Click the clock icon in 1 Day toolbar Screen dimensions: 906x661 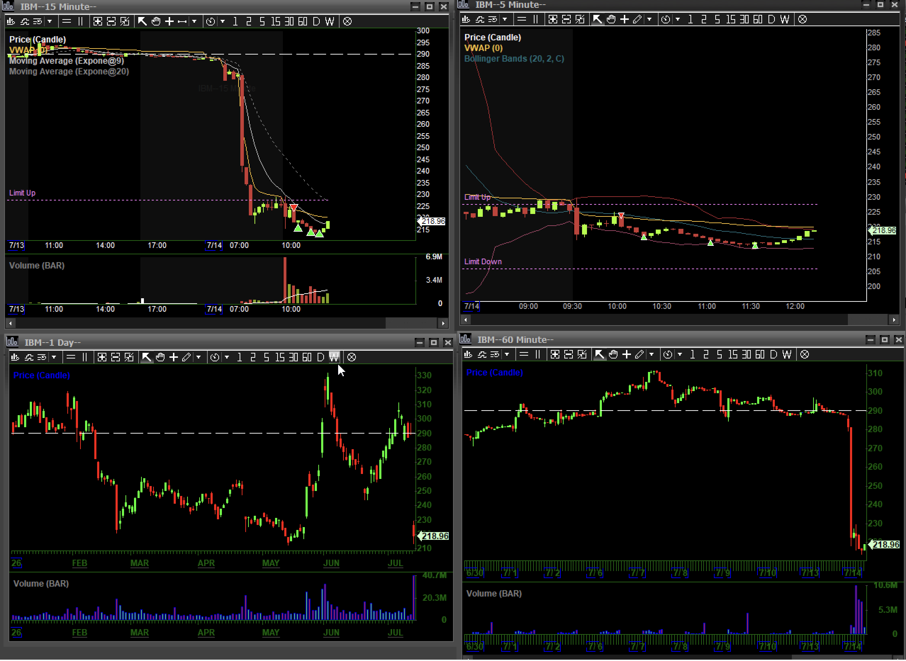coord(215,357)
